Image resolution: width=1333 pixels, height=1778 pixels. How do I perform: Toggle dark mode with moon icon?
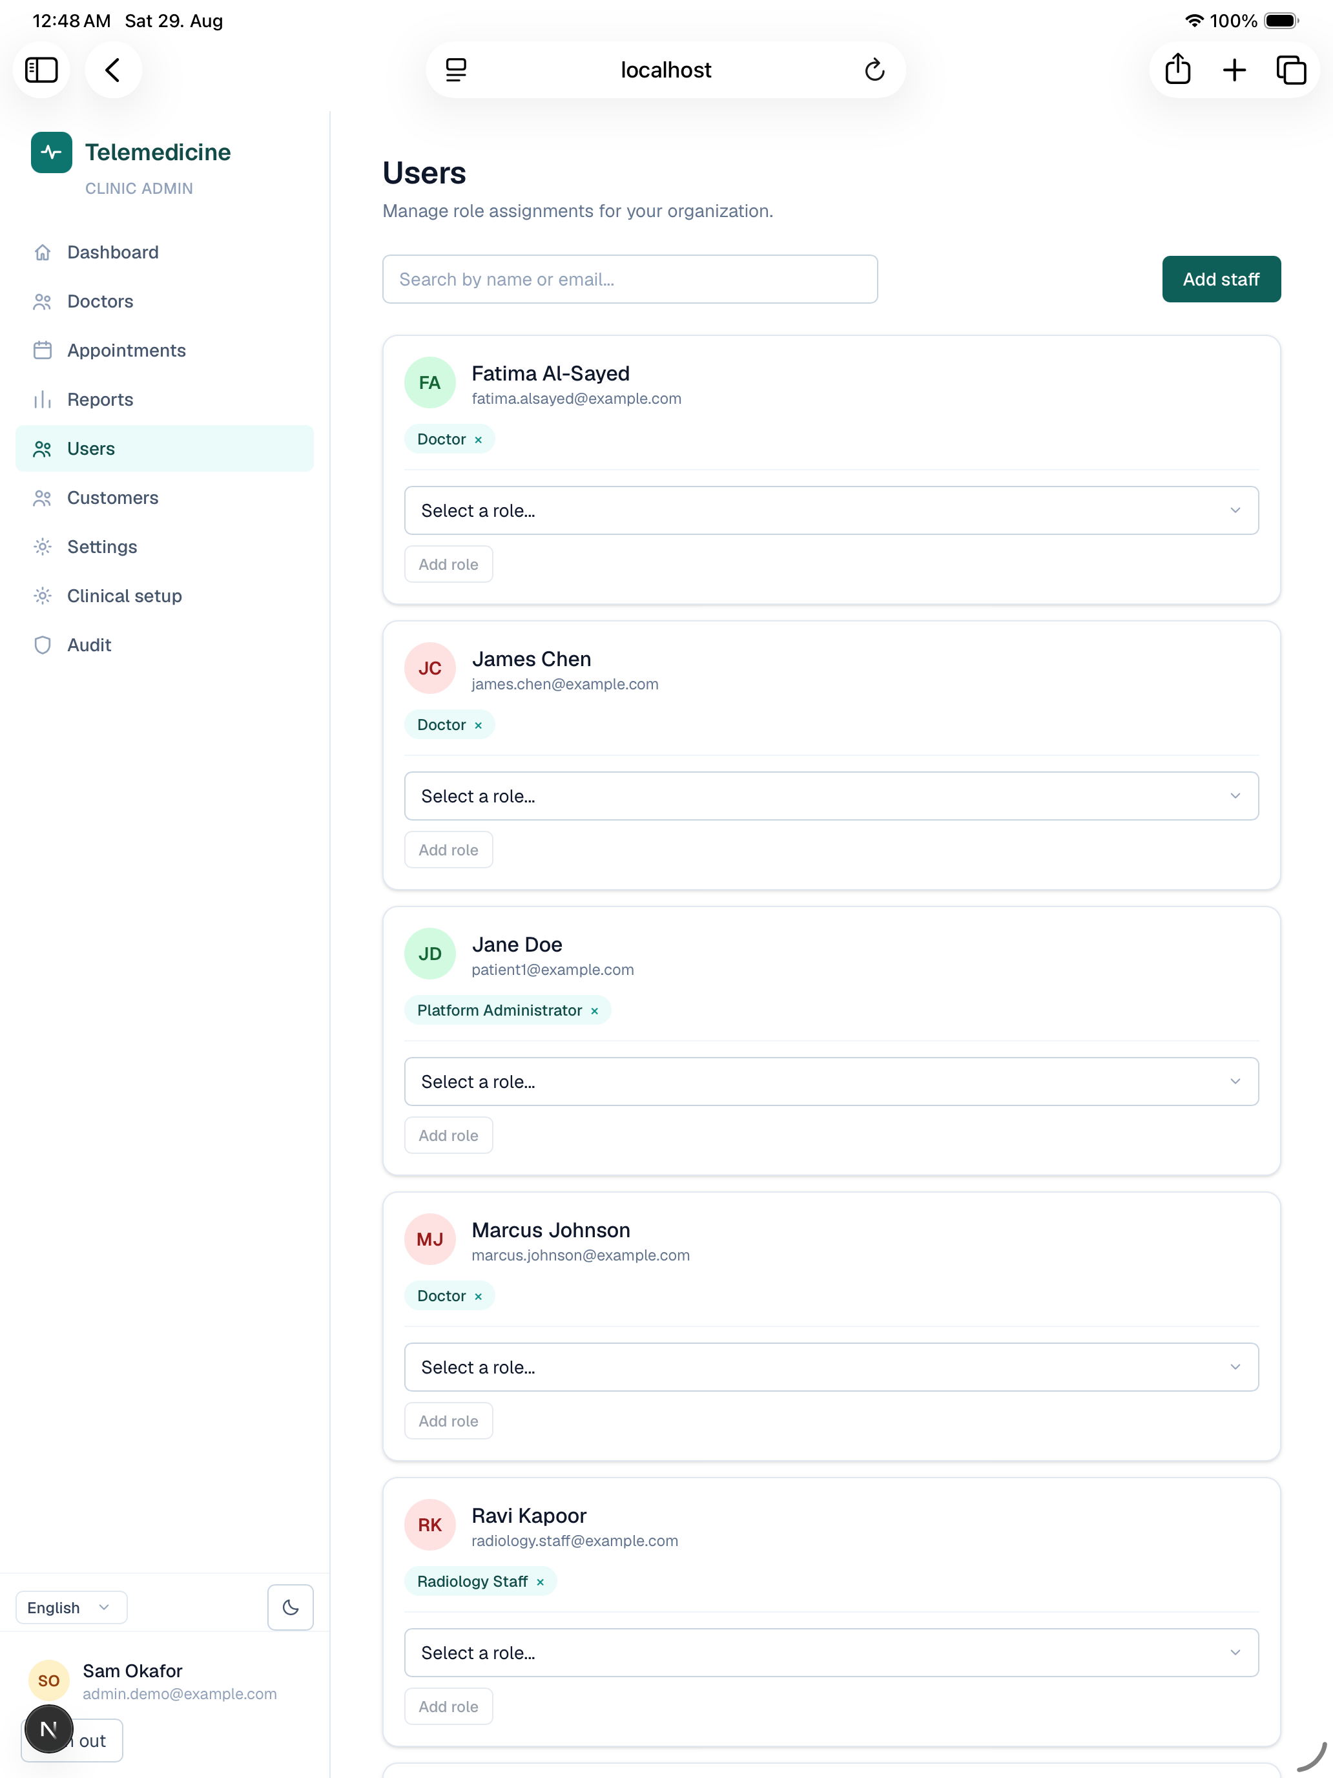290,1607
